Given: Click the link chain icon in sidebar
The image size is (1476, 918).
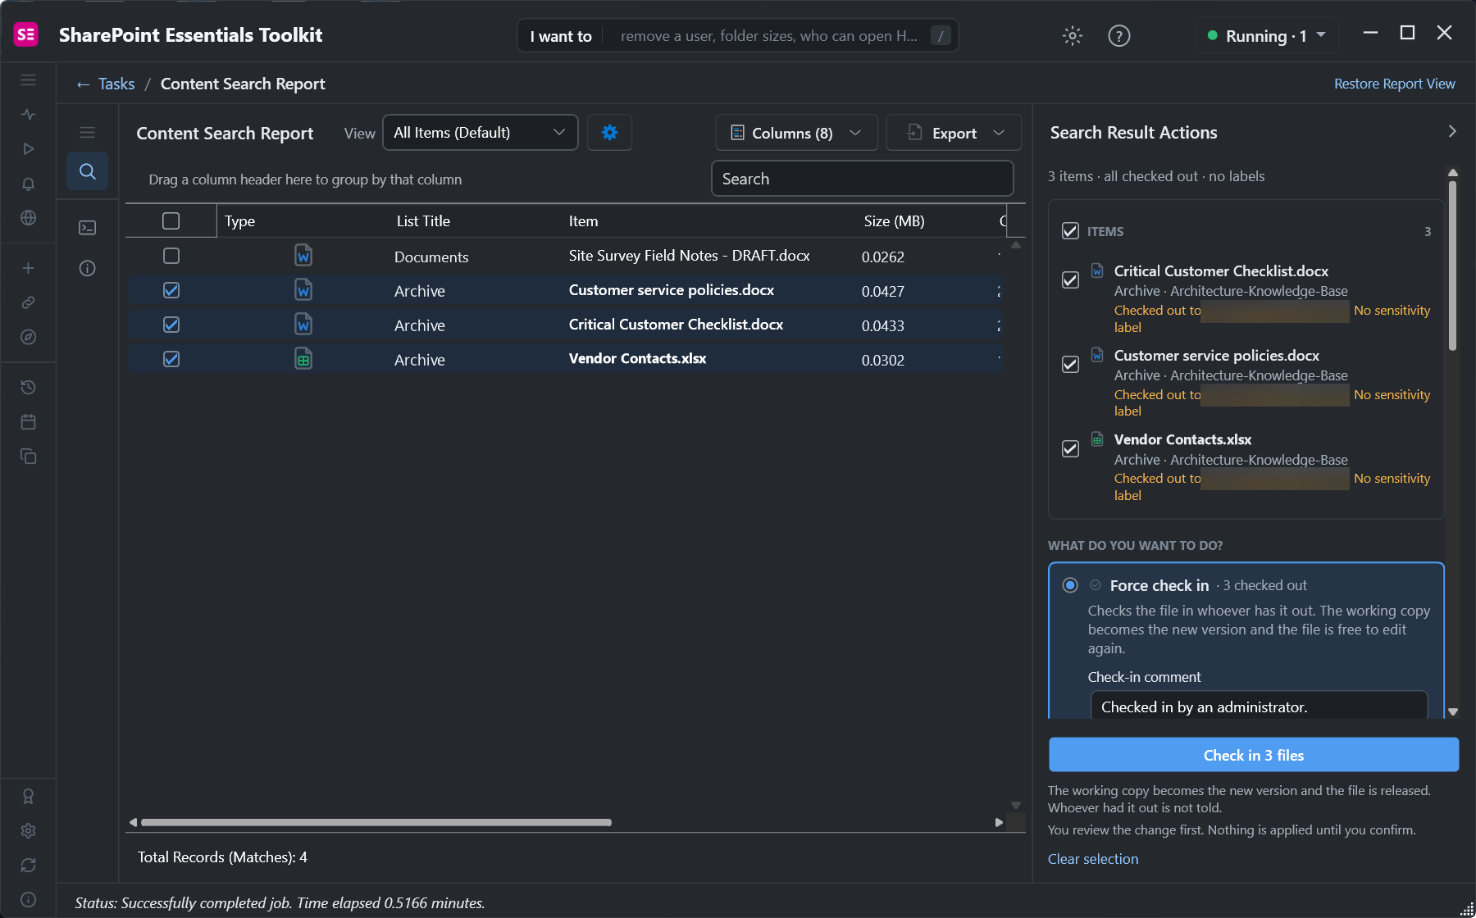Looking at the screenshot, I should pyautogui.click(x=29, y=302).
